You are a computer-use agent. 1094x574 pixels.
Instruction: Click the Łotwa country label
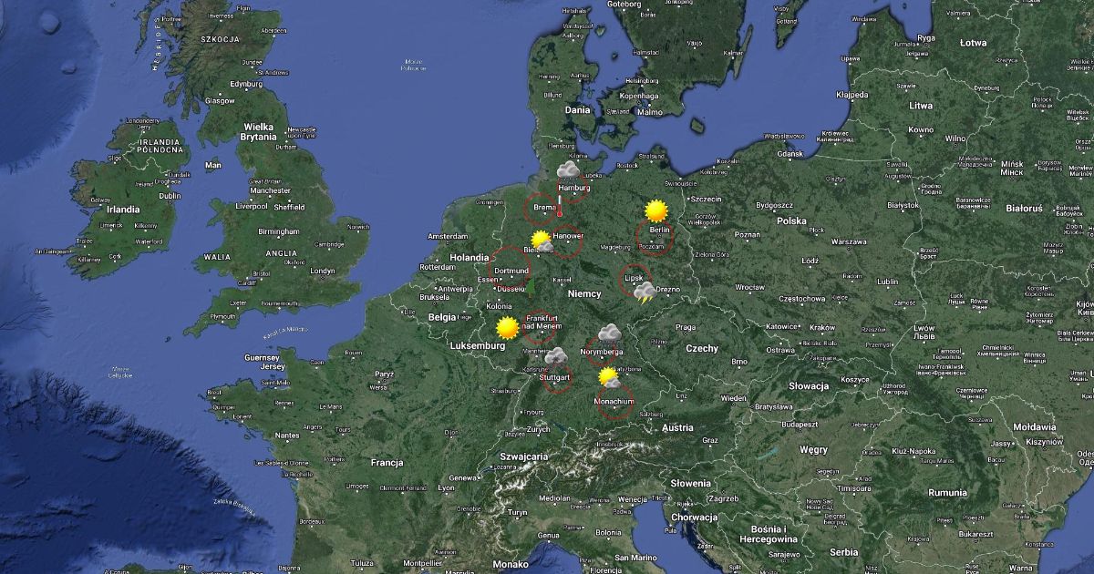974,43
